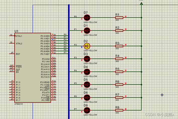178x119 pixels.
Task: Click the D8 reference label
Action: tap(86, 105)
